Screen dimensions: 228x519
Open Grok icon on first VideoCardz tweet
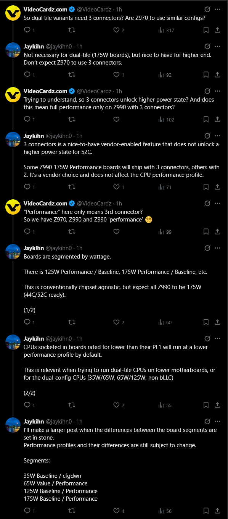(208, 9)
